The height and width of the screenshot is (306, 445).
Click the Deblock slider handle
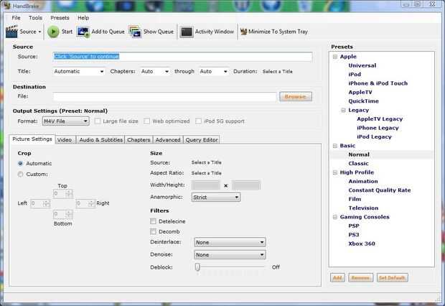click(x=197, y=266)
